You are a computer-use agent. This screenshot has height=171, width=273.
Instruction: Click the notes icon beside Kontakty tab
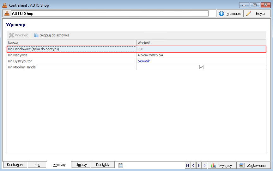point(120,165)
